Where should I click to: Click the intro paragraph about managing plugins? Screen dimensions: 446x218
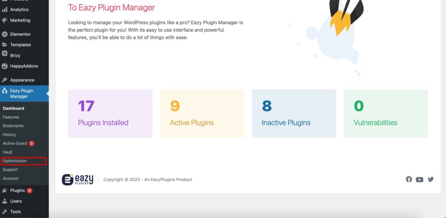[x=155, y=30]
